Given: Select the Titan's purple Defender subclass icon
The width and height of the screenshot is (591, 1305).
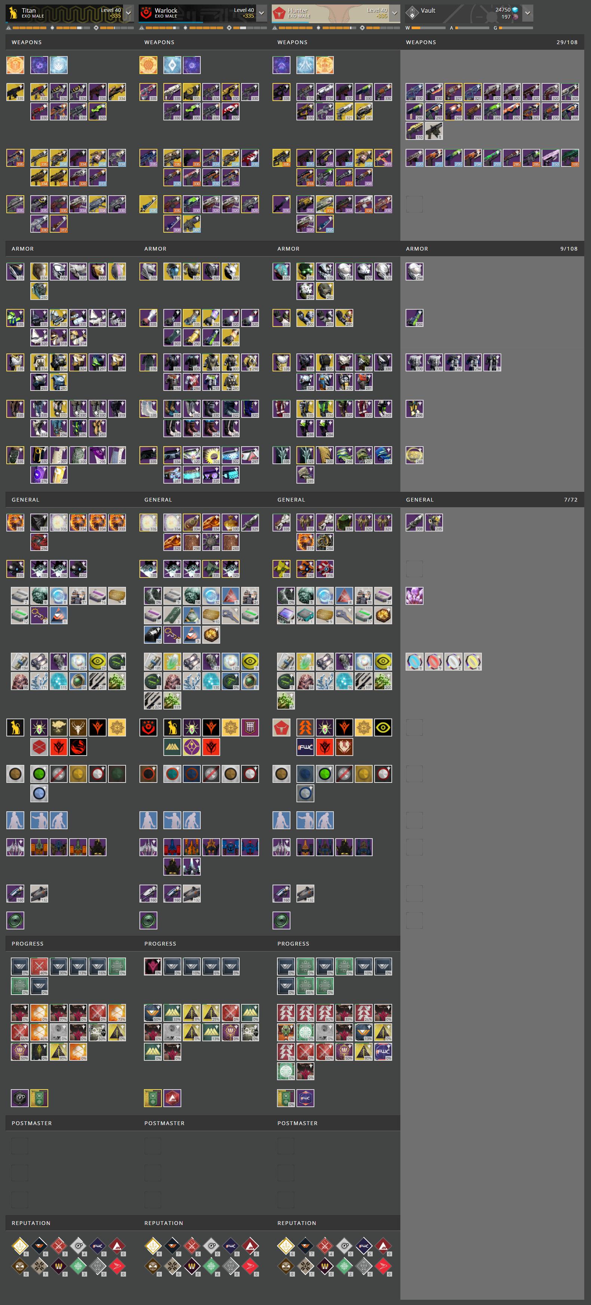Looking at the screenshot, I should point(39,65).
